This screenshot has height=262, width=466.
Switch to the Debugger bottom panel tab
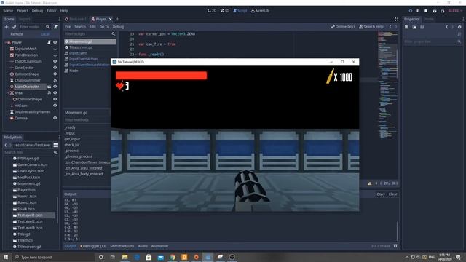[93, 246]
